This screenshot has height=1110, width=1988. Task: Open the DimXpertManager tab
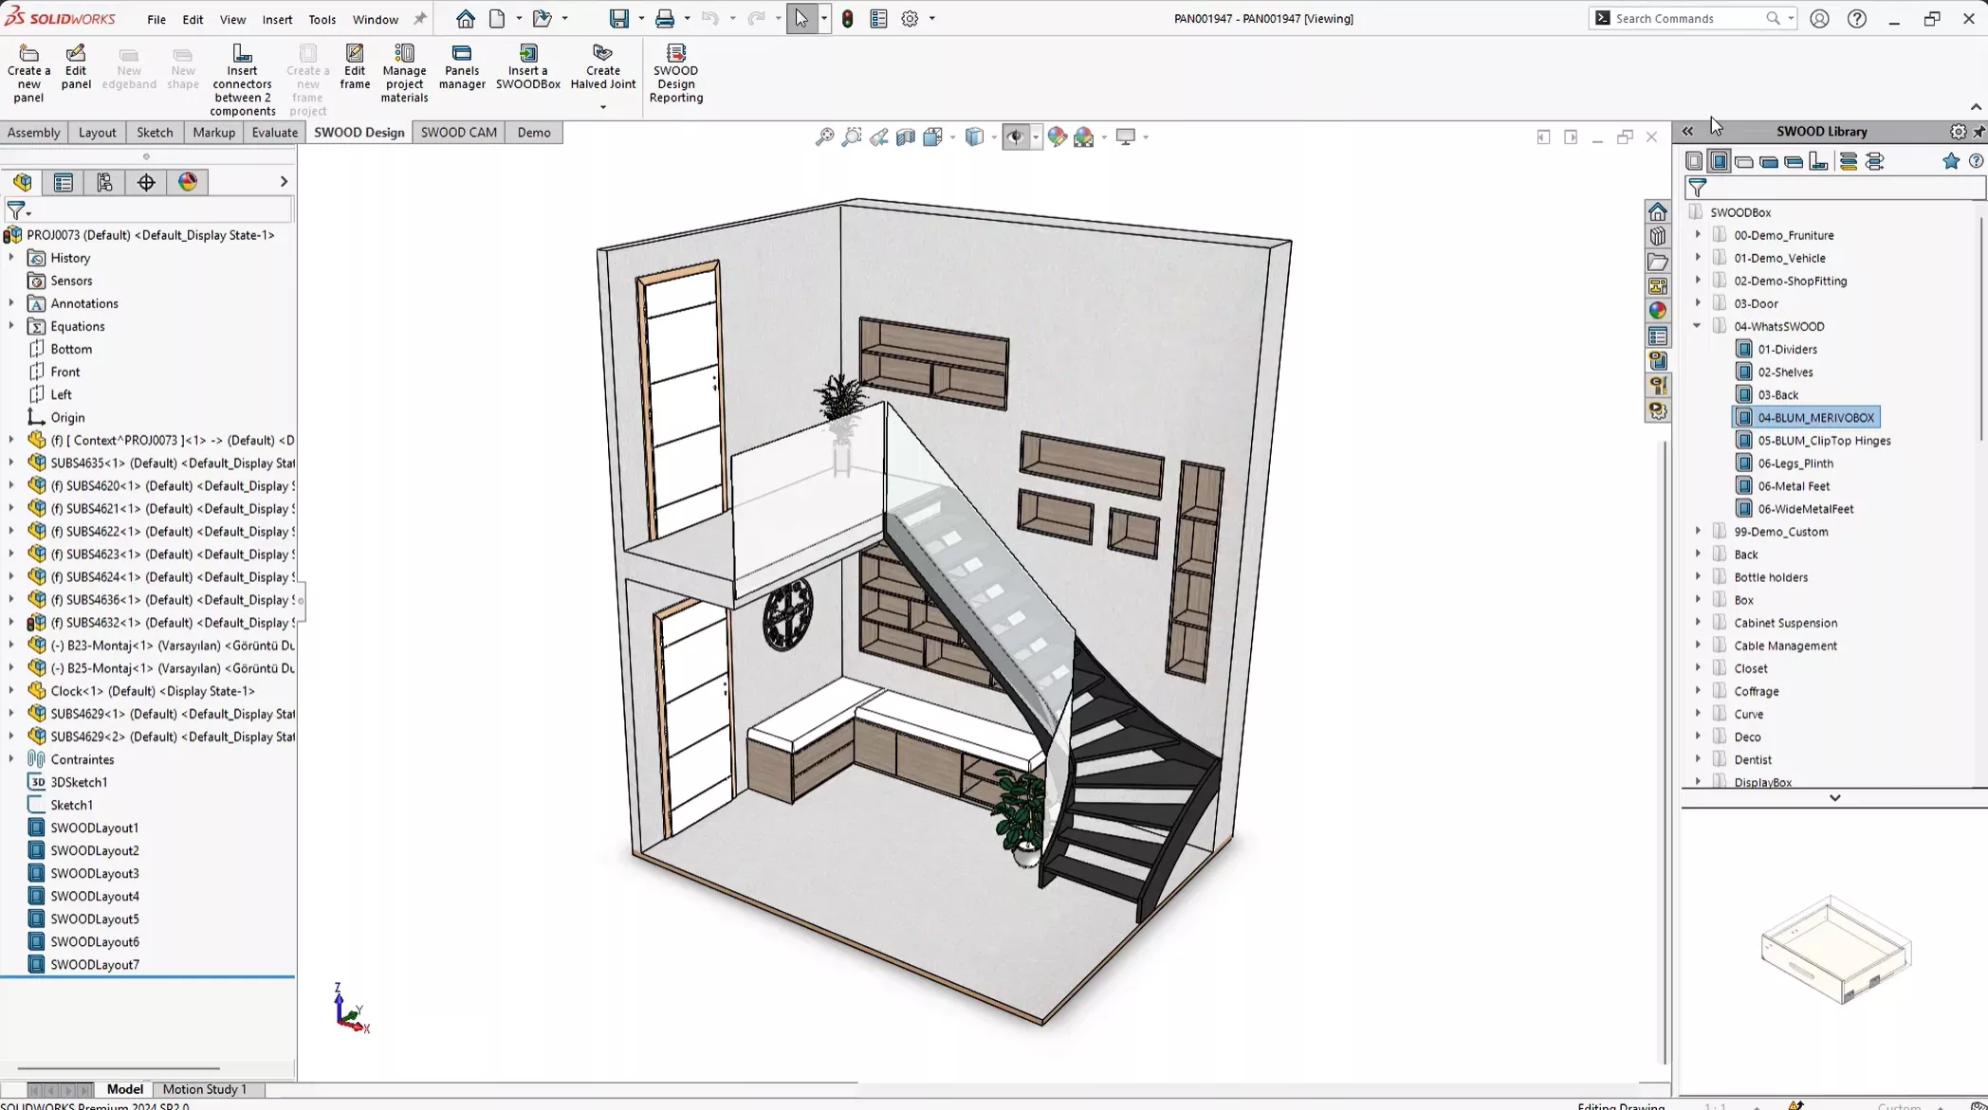[x=146, y=182]
